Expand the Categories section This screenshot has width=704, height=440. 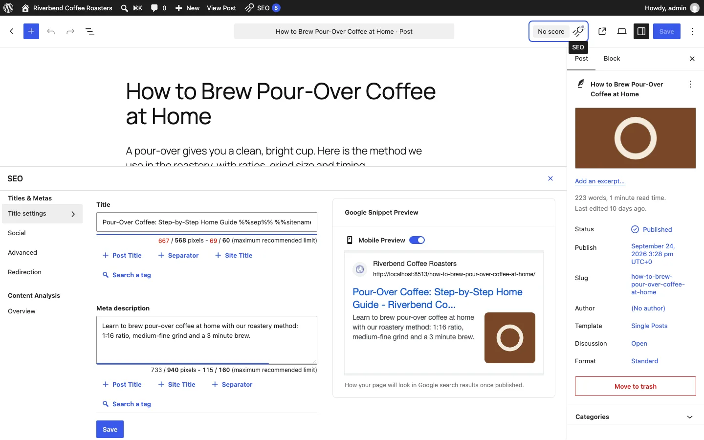click(x=636, y=417)
